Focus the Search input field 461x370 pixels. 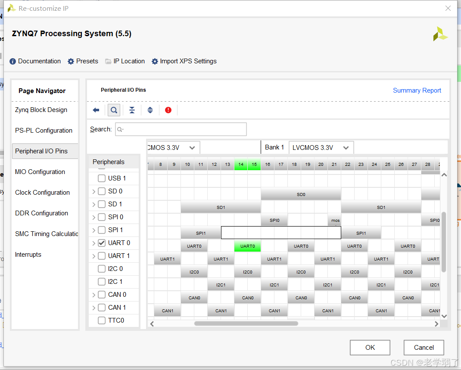181,129
